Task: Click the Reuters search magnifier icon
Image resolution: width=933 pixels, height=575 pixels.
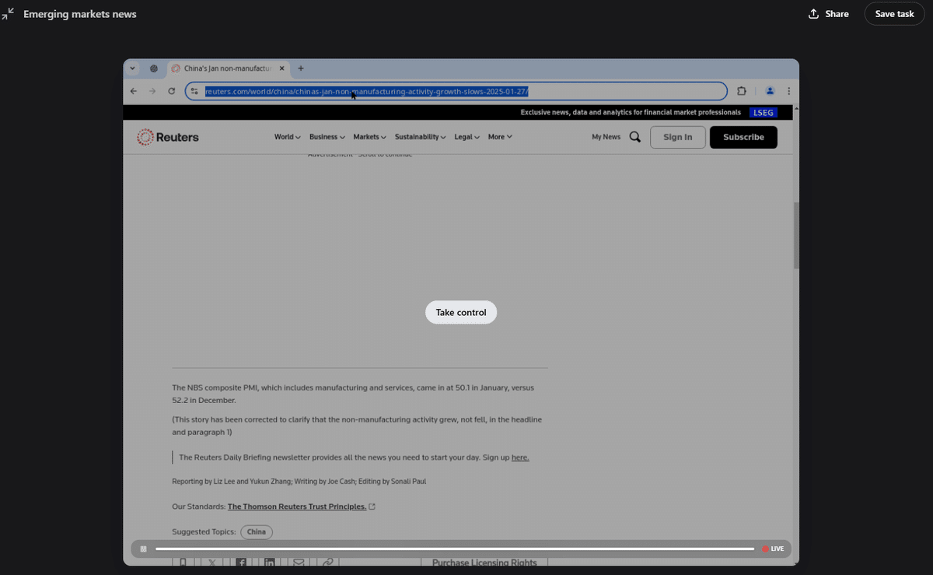Action: (x=635, y=137)
